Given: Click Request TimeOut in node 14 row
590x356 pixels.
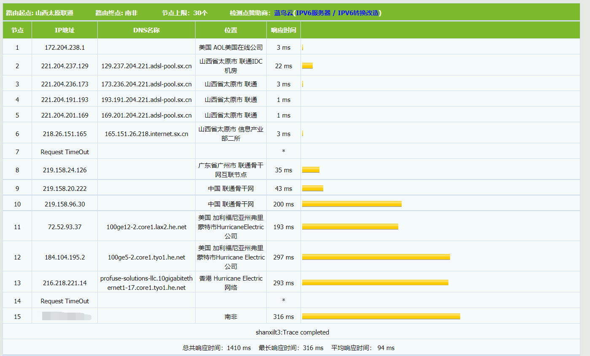Looking at the screenshot, I should coord(65,301).
